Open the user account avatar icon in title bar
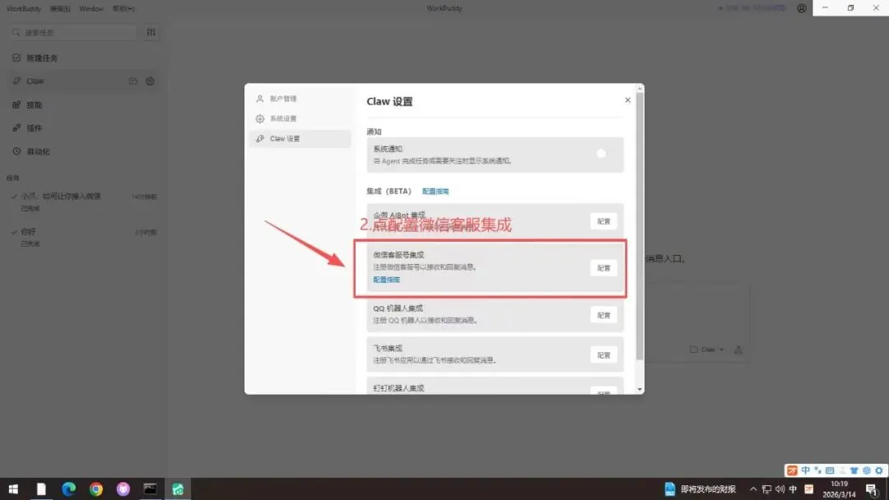 pos(802,8)
